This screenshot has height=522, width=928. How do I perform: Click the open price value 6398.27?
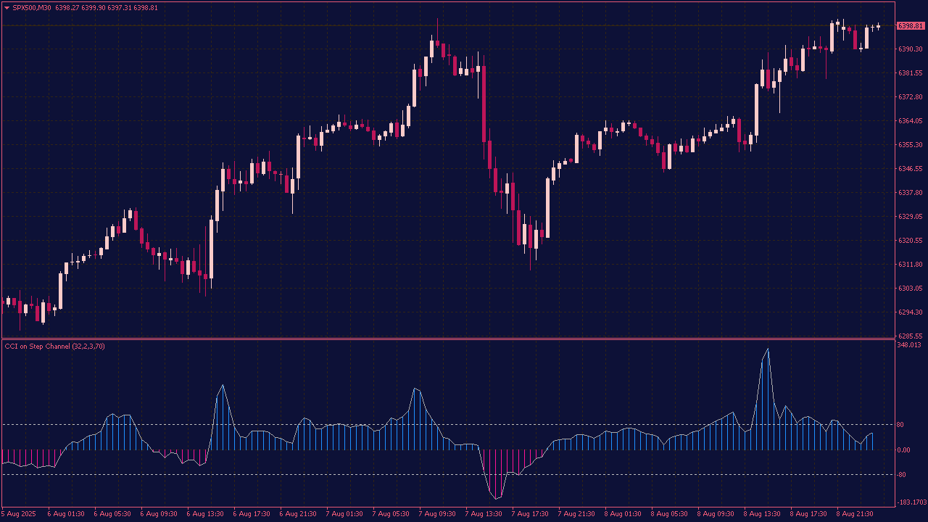[x=67, y=8]
